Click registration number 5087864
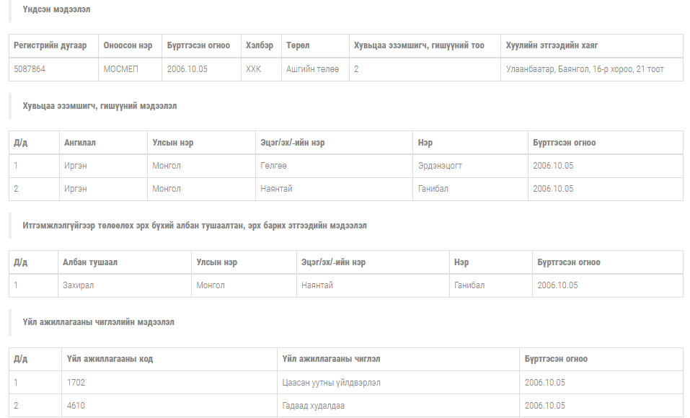The height and width of the screenshot is (418, 690). click(30, 69)
